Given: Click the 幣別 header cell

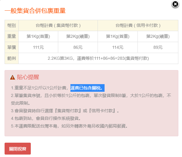Looking at the screenshot, I should pos(12,25).
